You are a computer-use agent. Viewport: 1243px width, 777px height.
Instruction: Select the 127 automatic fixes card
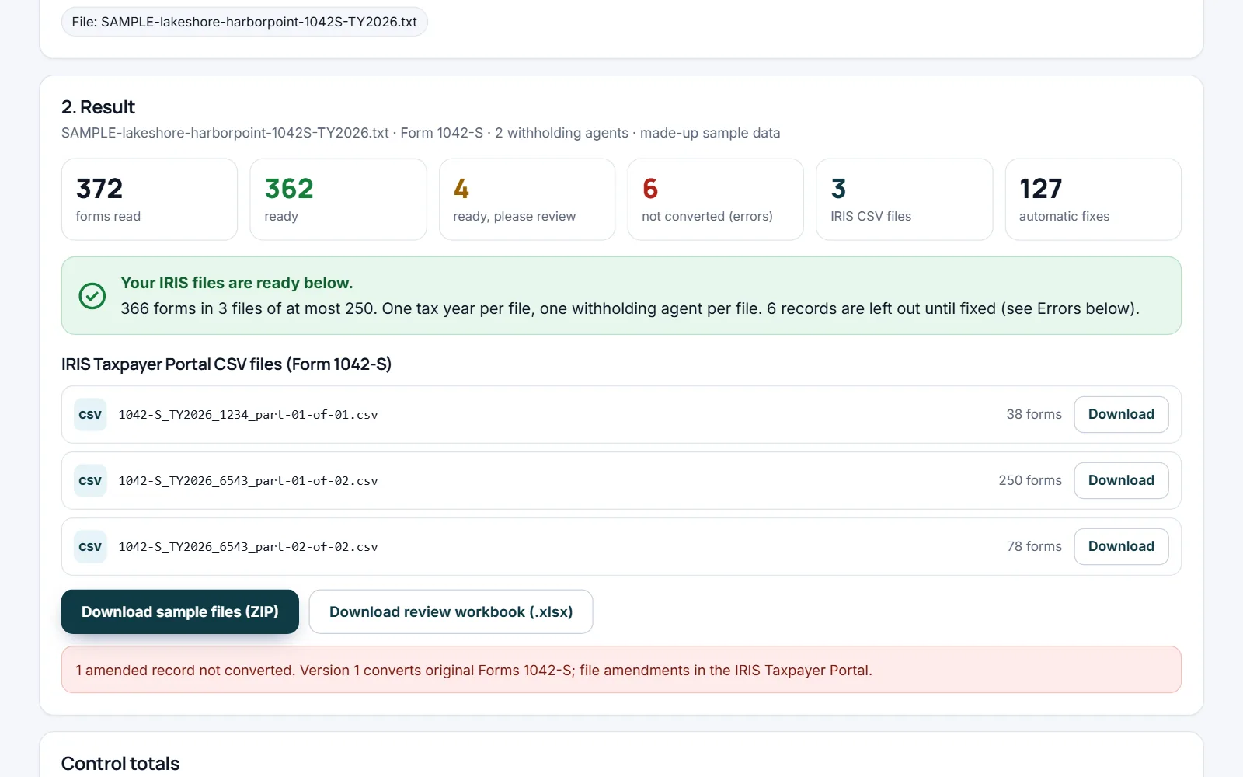(x=1093, y=200)
